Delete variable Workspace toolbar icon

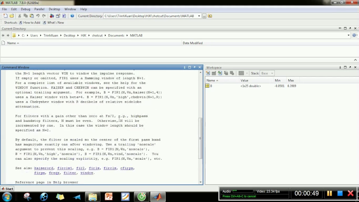click(232, 73)
